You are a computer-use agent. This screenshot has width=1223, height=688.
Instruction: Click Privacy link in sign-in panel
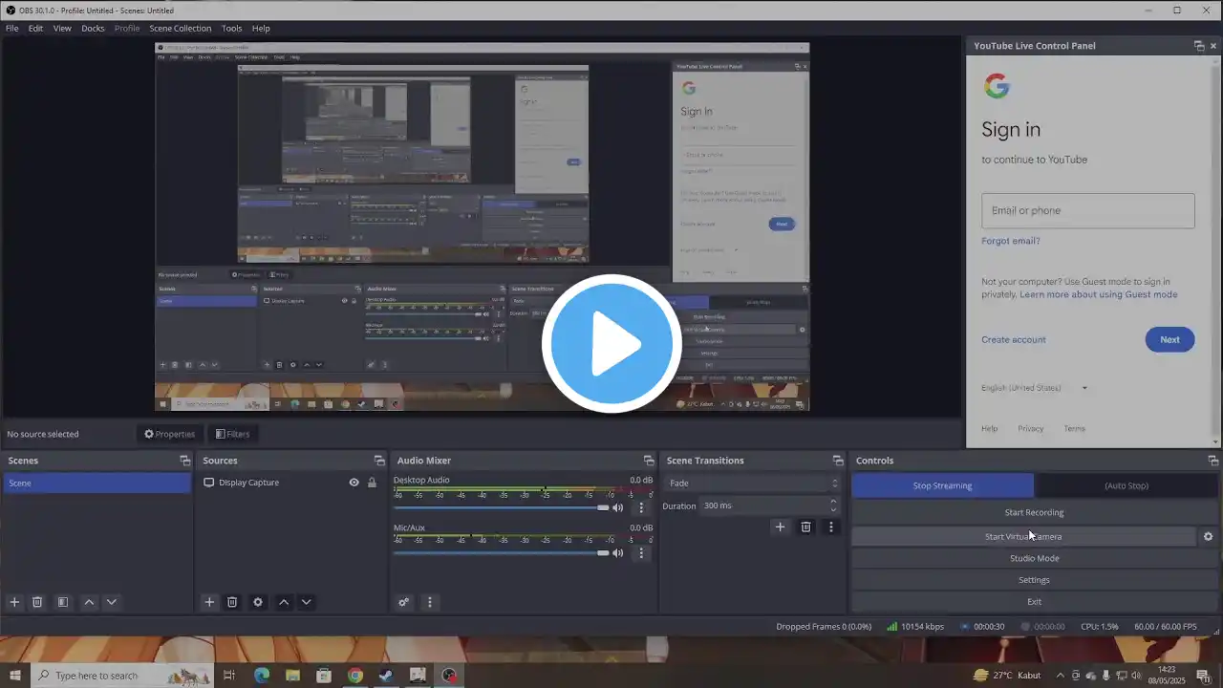tap(1030, 428)
